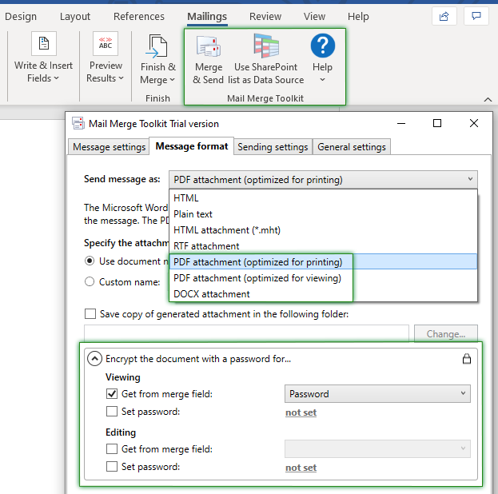
Task: Check Editing Set password option
Action: 111,466
